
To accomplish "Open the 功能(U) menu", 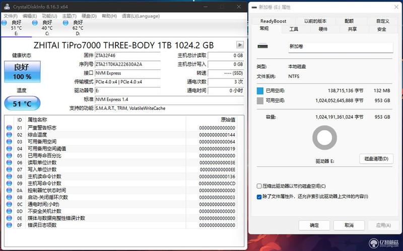I will point(49,16).
